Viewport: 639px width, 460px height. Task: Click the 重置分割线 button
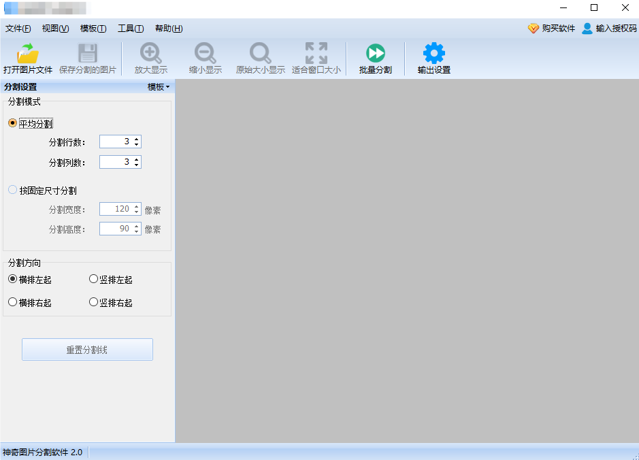87,350
